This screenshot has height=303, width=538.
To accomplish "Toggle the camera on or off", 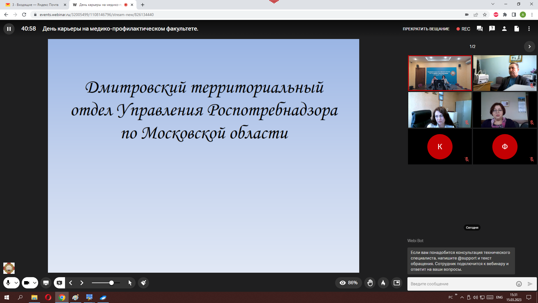I will [27, 283].
